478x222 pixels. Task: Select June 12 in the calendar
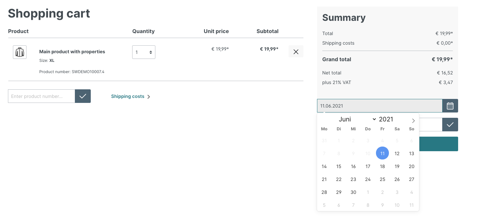point(397,154)
